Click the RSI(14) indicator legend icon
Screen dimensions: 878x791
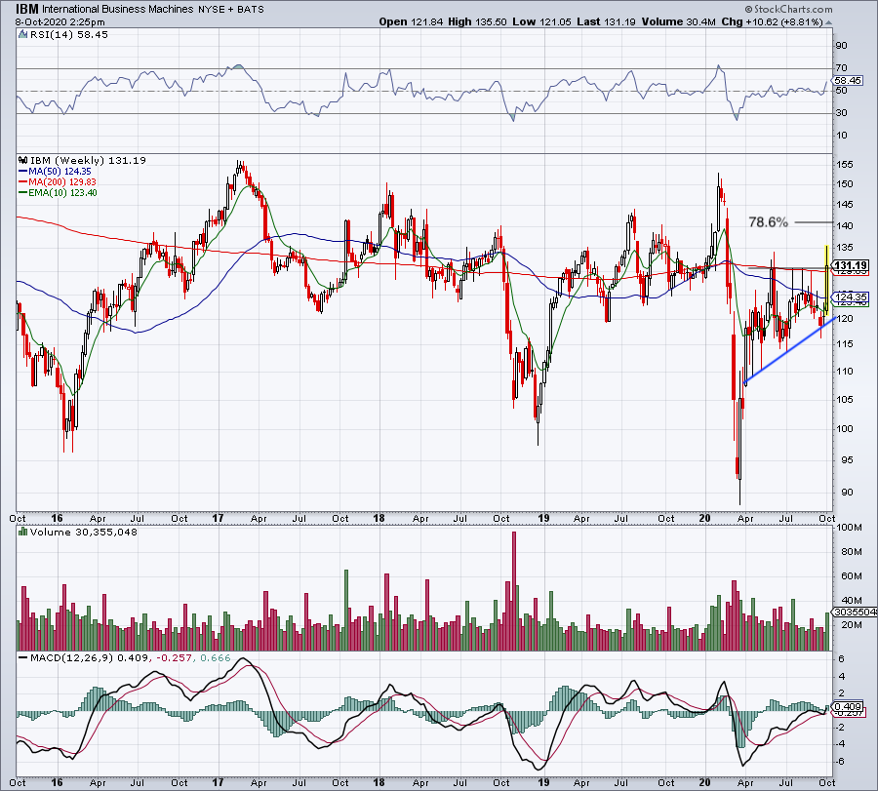coord(22,35)
